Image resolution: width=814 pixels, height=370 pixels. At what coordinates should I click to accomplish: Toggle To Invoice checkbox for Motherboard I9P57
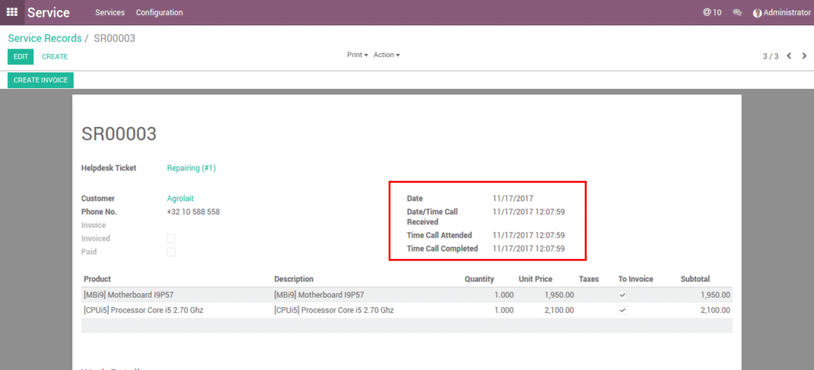[x=622, y=295]
